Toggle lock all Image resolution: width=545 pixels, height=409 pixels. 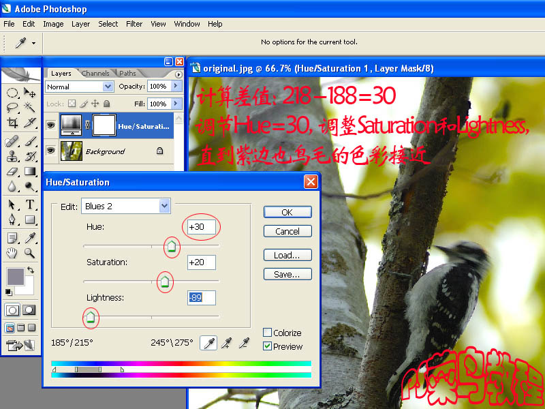pos(107,104)
